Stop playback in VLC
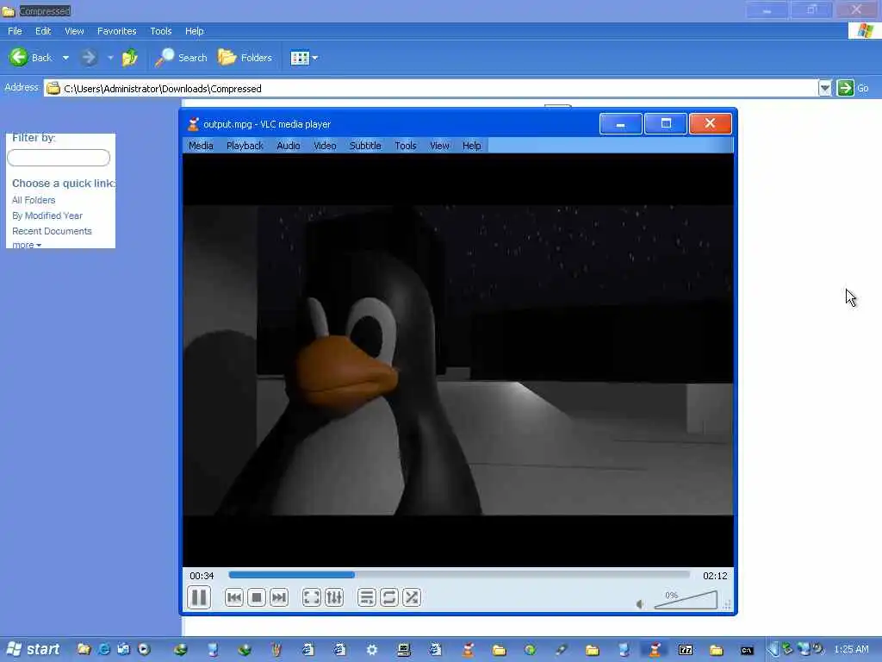 257,597
